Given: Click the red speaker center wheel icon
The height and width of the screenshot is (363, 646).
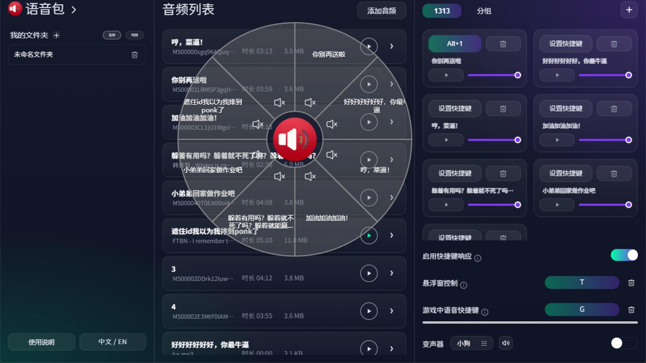Looking at the screenshot, I should (x=295, y=139).
